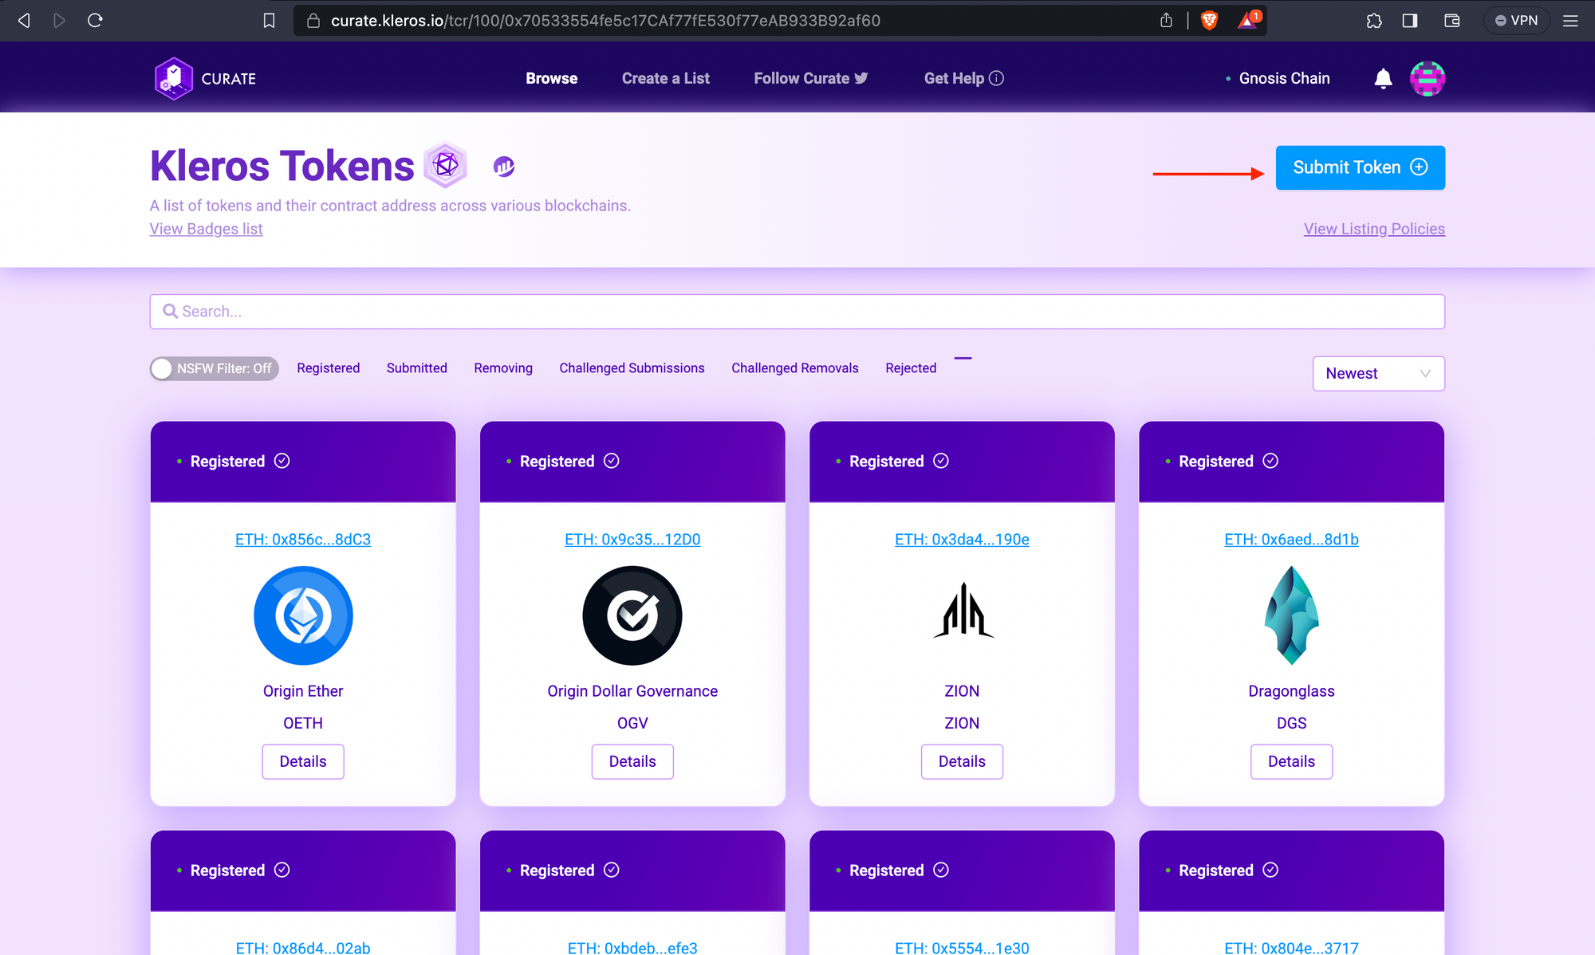Go to the Browse nav item
The height and width of the screenshot is (955, 1595).
tap(551, 78)
